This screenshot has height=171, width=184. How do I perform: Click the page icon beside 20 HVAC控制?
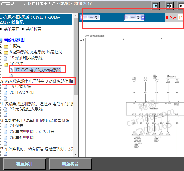point(5,93)
